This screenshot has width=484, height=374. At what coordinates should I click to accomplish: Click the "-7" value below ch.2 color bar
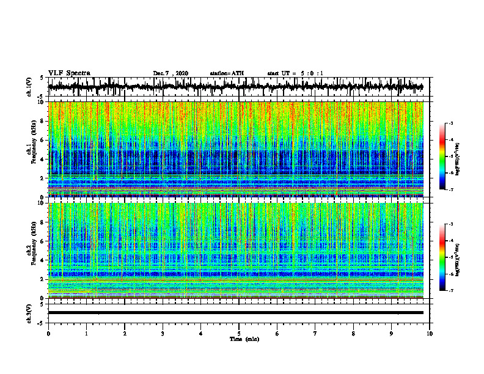(451, 290)
